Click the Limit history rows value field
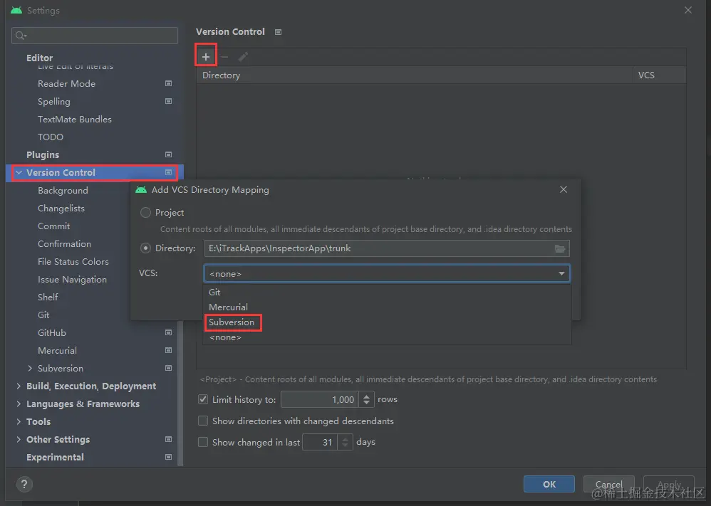711x506 pixels. [x=320, y=399]
